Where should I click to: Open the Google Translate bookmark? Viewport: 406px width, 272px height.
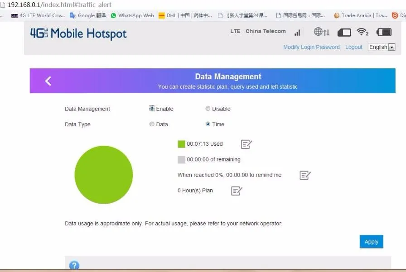click(88, 15)
